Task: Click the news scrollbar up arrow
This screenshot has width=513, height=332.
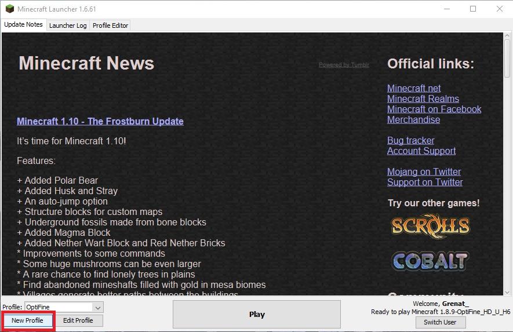Action: point(507,35)
